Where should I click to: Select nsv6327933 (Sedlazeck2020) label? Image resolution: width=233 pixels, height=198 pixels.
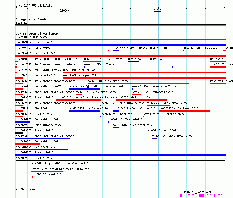click(x=167, y=103)
